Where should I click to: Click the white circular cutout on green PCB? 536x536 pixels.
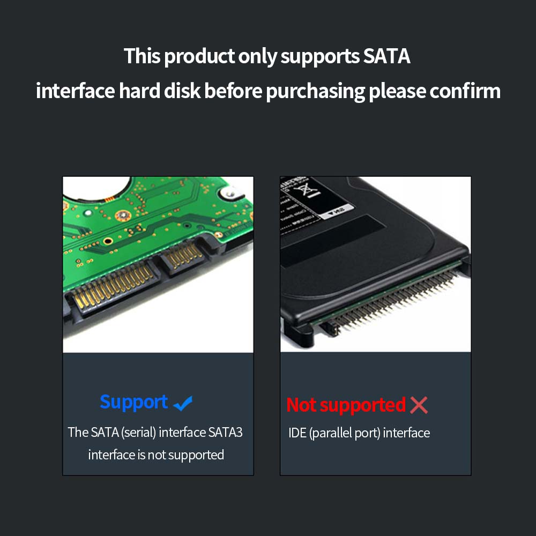coord(96,187)
